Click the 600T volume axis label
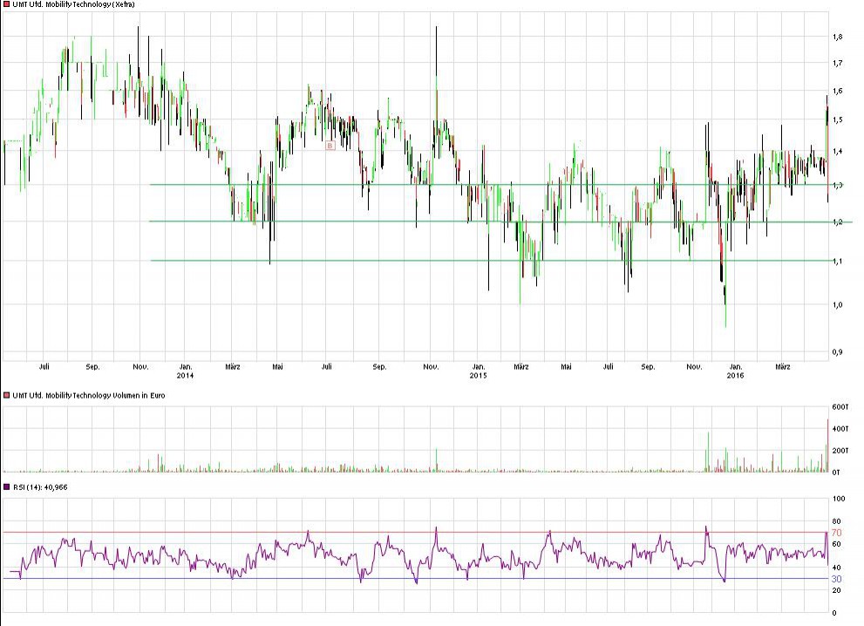 (x=839, y=407)
